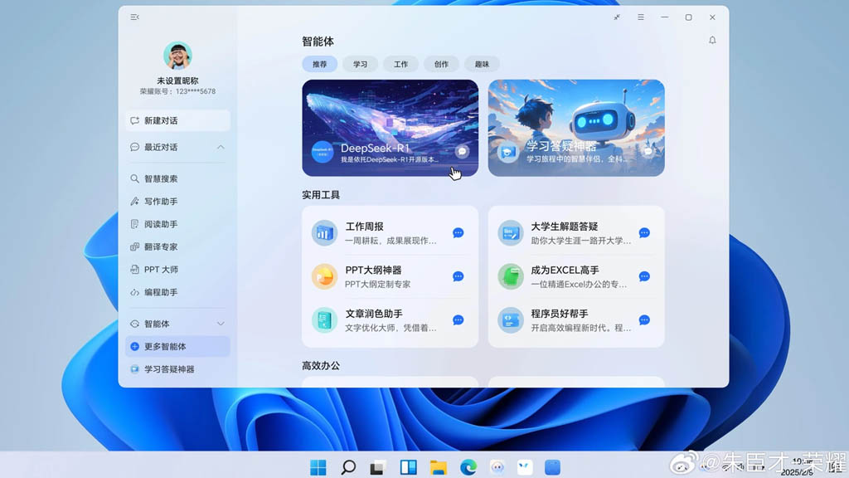The width and height of the screenshot is (849, 478).
Task: Click chat bubble on 学习答疑神器 banner
Action: tap(648, 152)
